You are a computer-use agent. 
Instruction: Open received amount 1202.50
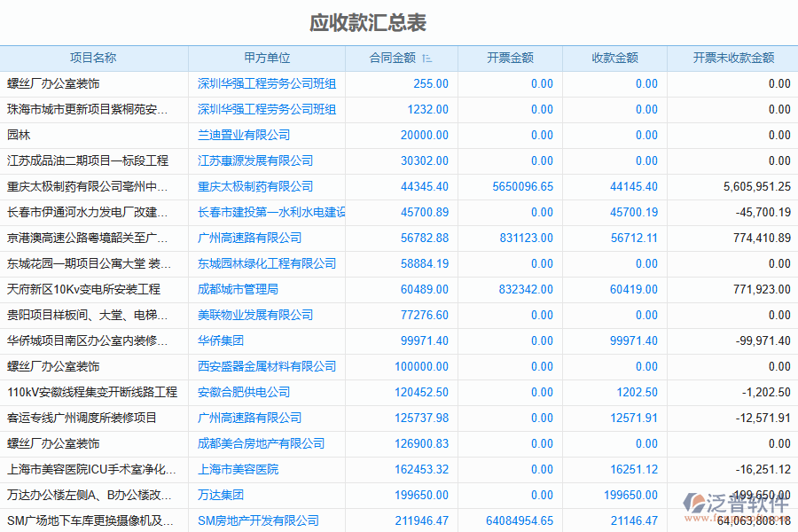pos(637,392)
